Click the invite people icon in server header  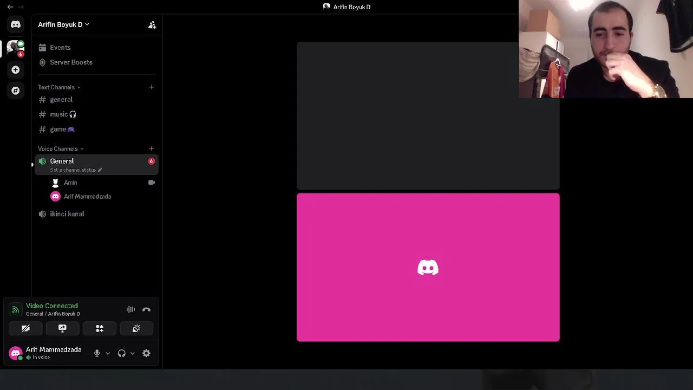[x=152, y=24]
